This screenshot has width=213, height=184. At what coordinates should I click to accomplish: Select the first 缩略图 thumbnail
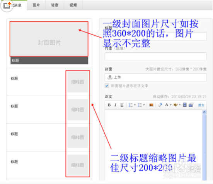[x=78, y=82]
